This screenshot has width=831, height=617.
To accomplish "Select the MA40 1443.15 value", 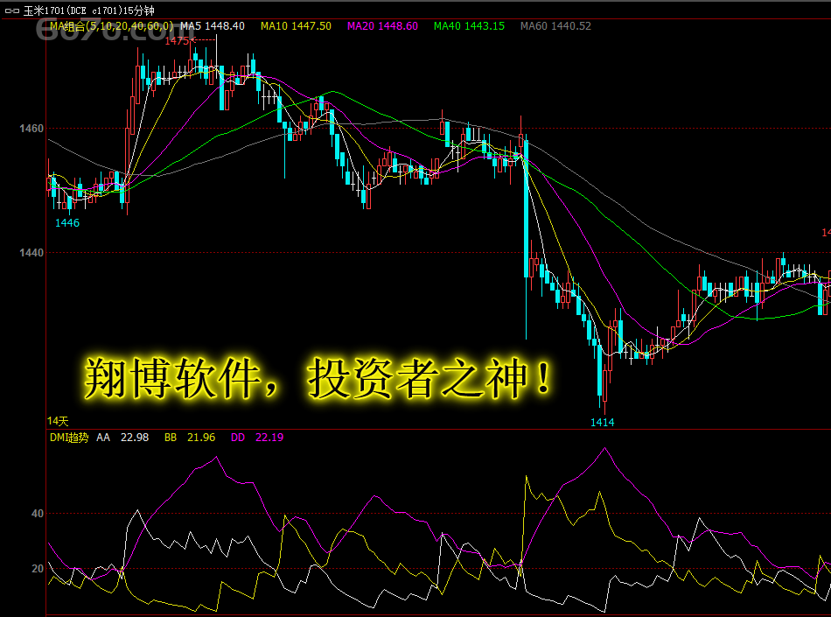I will pos(469,26).
